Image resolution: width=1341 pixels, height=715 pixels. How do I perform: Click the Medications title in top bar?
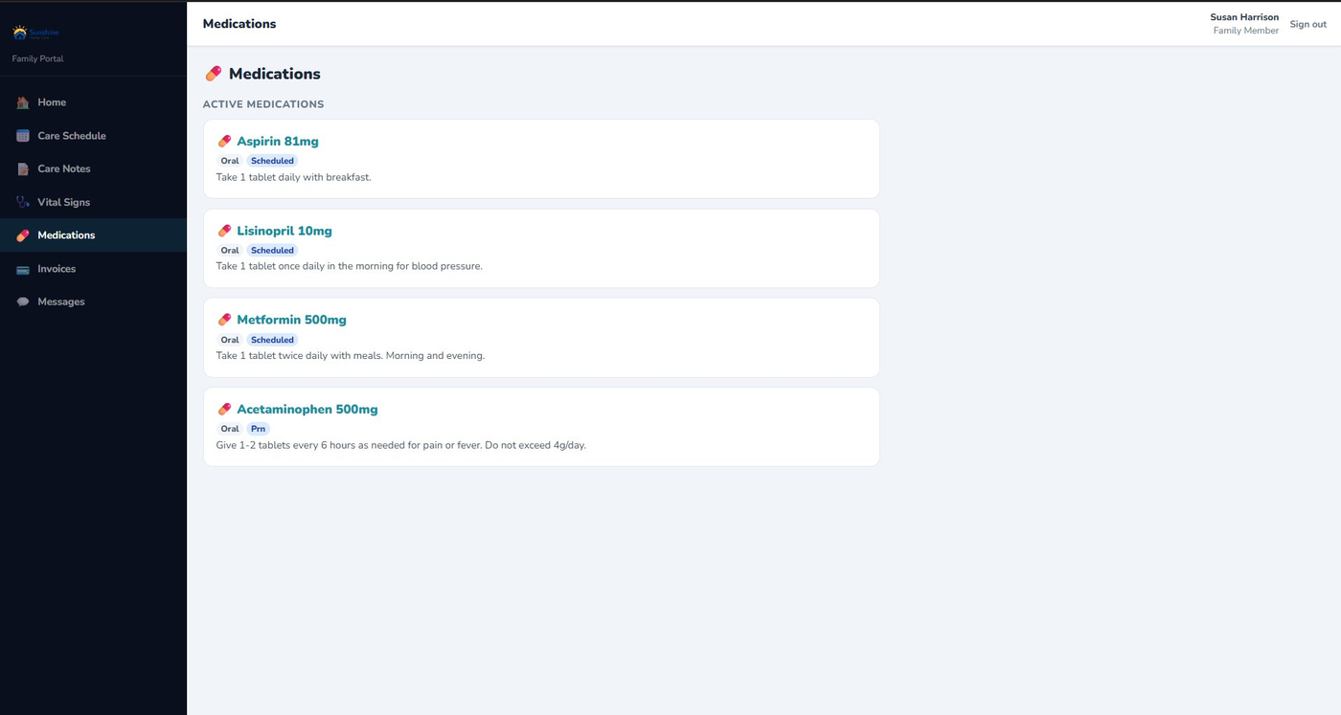239,24
